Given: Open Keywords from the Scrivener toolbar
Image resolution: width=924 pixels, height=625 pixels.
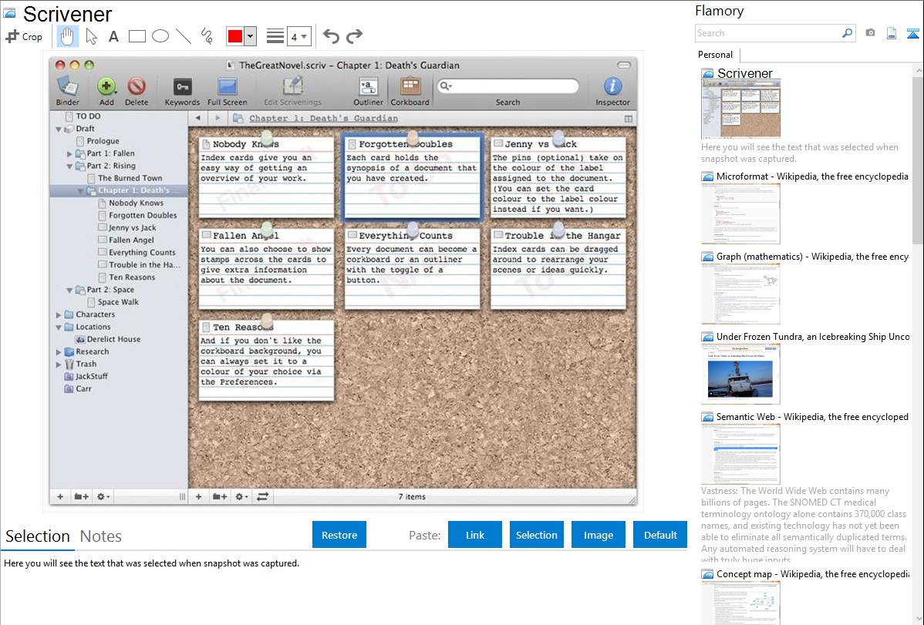Looking at the screenshot, I should point(182,87).
